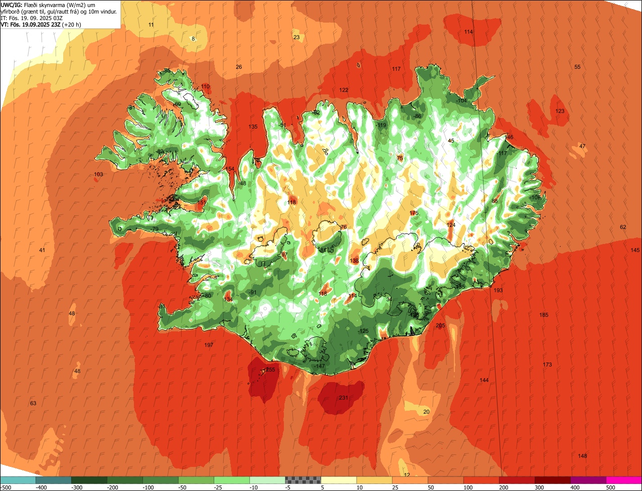Screen dimensions: 642x491
Task: Click the map value "-125" in southern Iceland
Action: 362,331
